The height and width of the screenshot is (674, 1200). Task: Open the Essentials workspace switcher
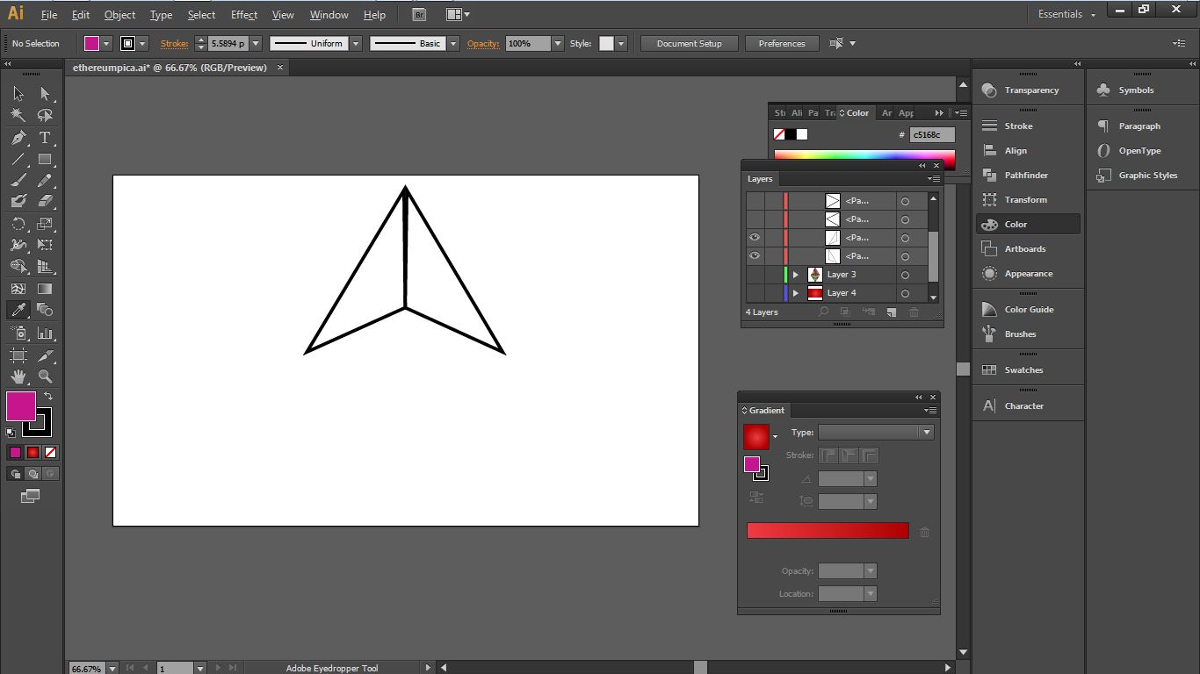[x=1066, y=14]
